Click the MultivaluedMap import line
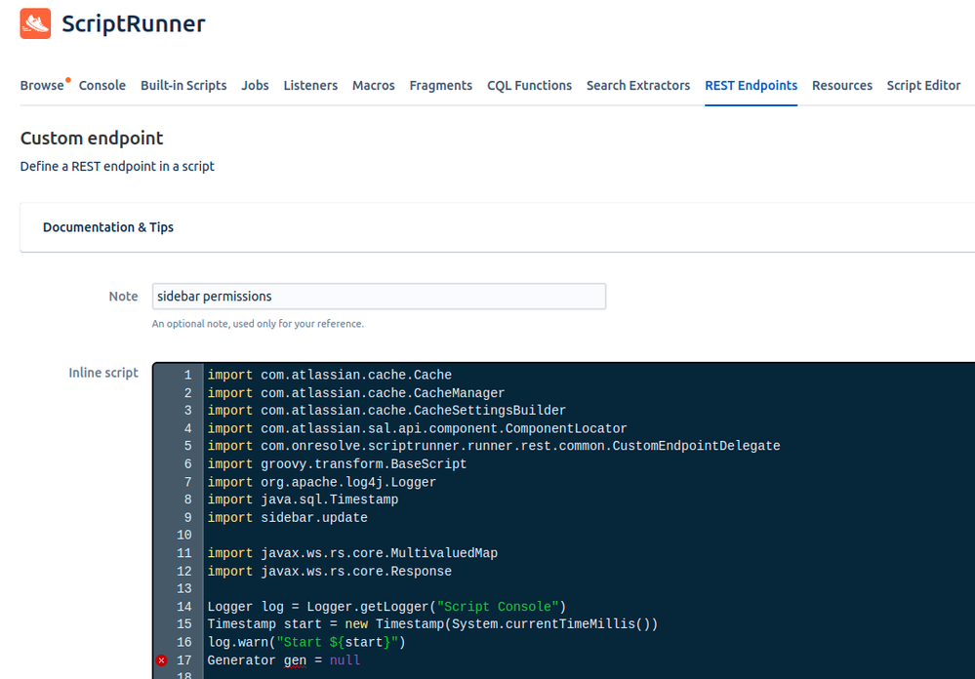The image size is (975, 679). pyautogui.click(x=352, y=553)
